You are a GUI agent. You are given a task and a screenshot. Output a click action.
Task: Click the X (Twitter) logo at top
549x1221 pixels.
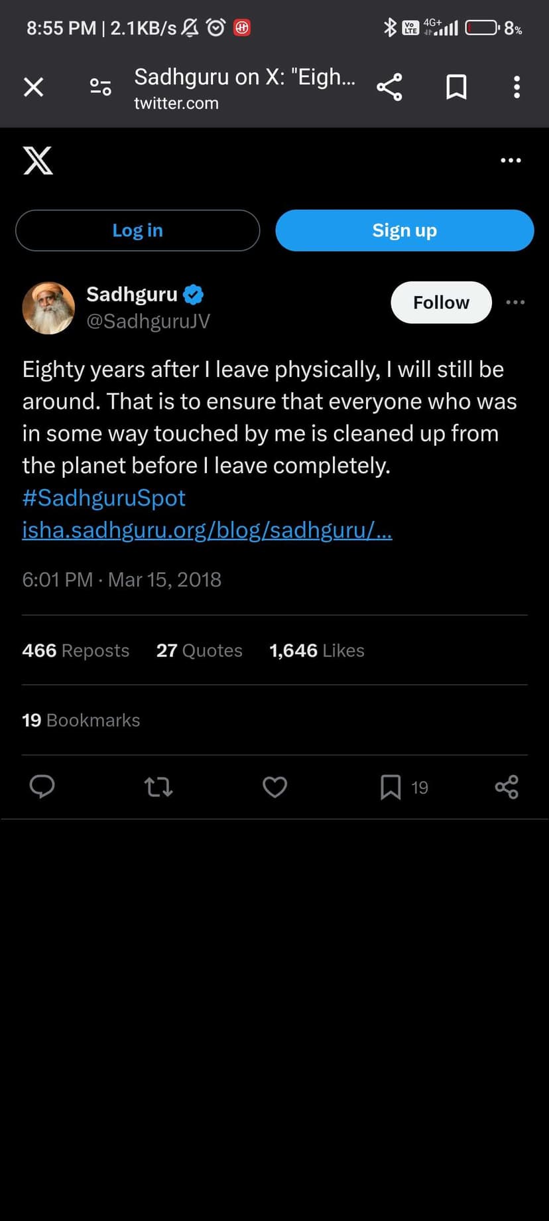pyautogui.click(x=38, y=161)
